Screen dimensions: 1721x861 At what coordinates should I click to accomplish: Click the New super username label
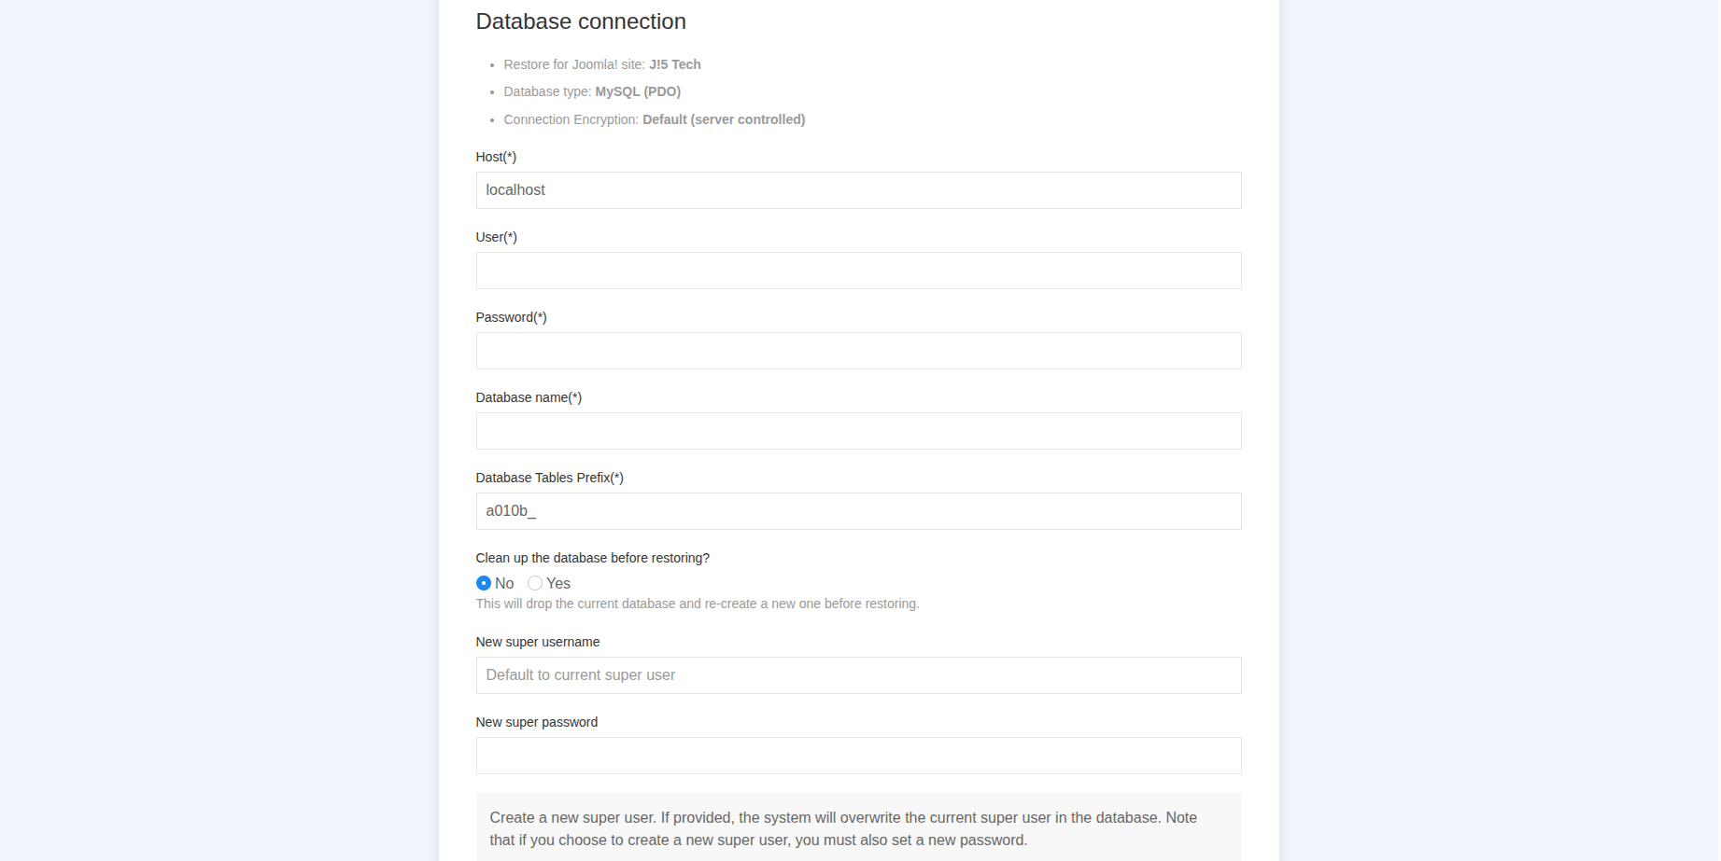538,642
